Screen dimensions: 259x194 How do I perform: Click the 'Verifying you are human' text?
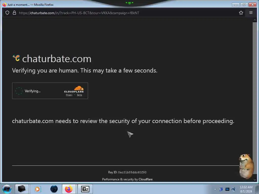[85, 71]
